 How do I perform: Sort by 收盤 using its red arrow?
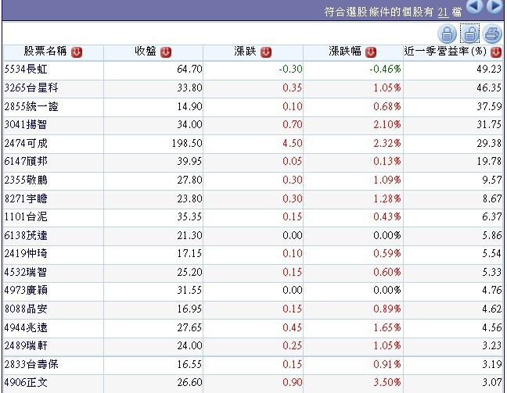point(166,52)
